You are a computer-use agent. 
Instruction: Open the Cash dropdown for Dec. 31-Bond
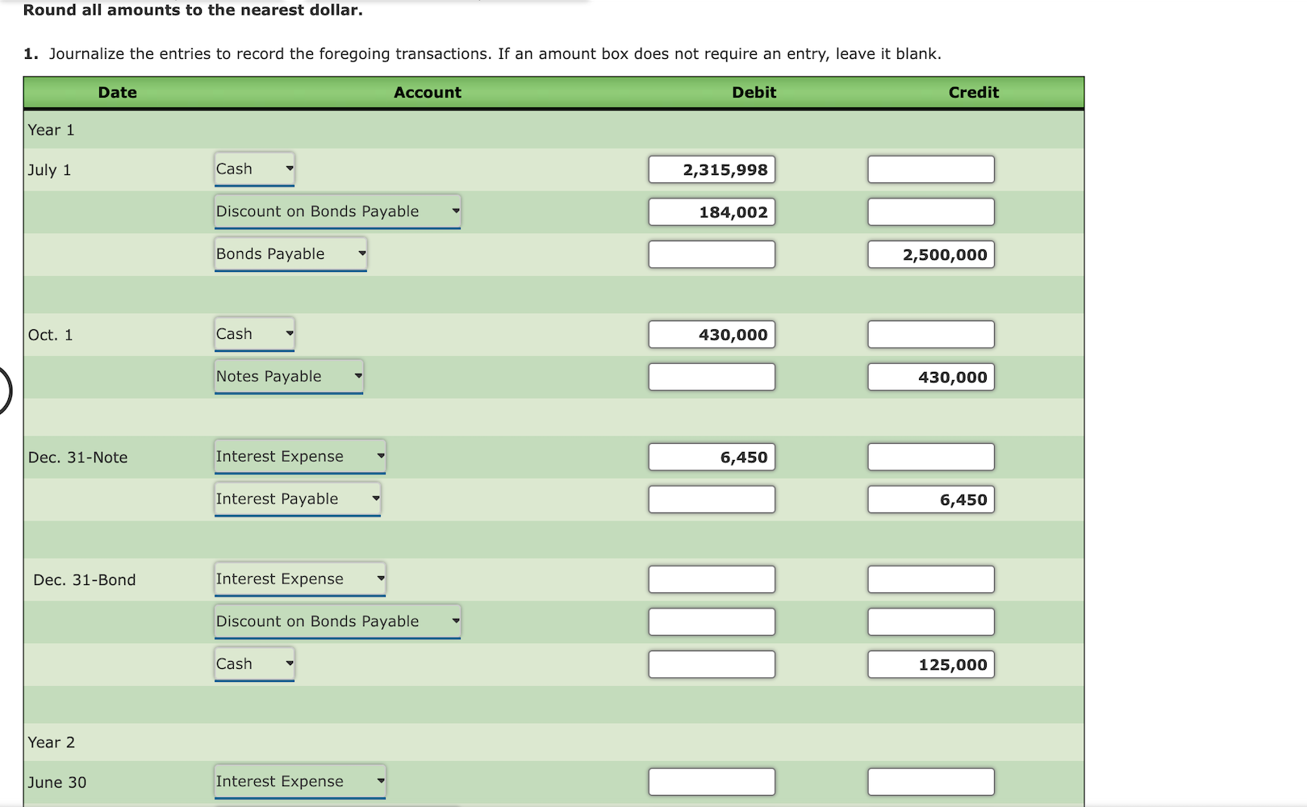tap(254, 663)
